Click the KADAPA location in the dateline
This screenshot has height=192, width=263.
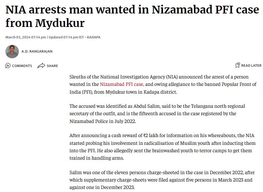click(94, 37)
